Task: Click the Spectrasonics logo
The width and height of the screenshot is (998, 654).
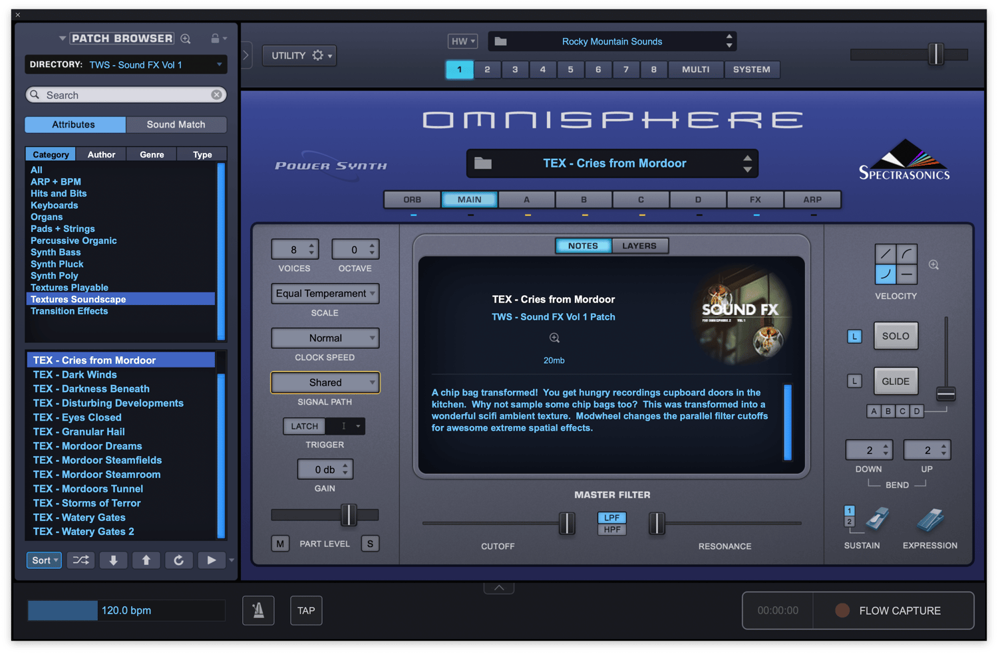Action: coord(904,160)
